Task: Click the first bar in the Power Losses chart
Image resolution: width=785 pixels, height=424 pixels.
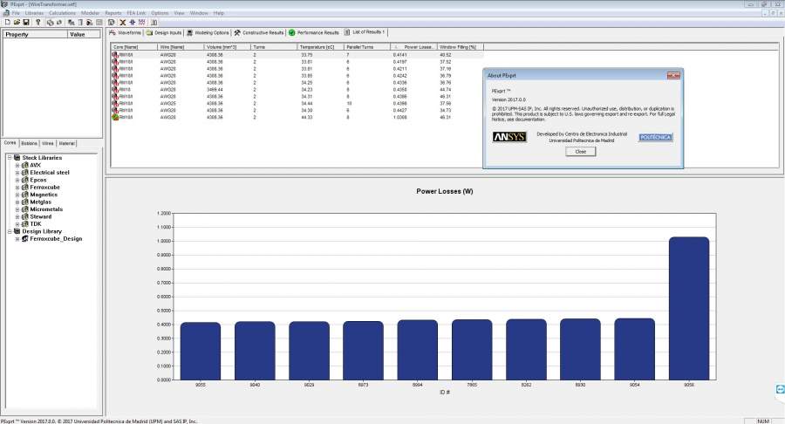Action: coord(201,351)
